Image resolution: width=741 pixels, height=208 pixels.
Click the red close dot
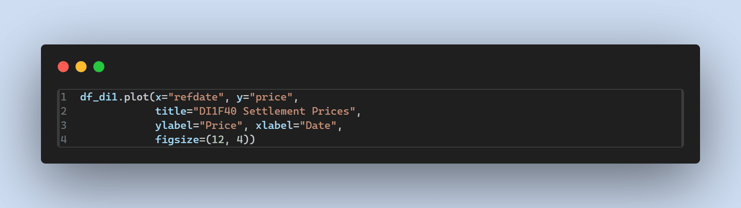coord(63,67)
